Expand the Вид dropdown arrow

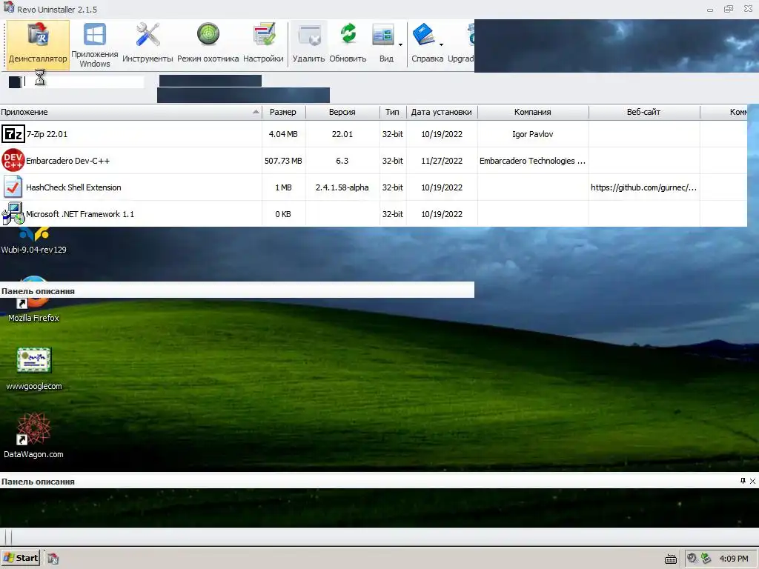click(401, 45)
